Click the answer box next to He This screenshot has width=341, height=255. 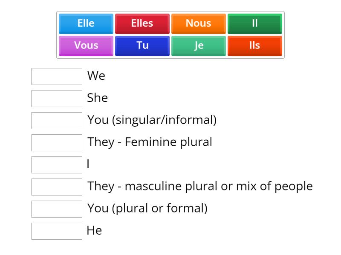(x=56, y=231)
